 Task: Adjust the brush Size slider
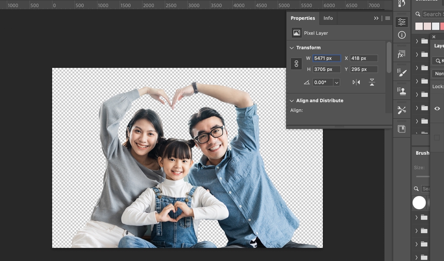(x=422, y=176)
